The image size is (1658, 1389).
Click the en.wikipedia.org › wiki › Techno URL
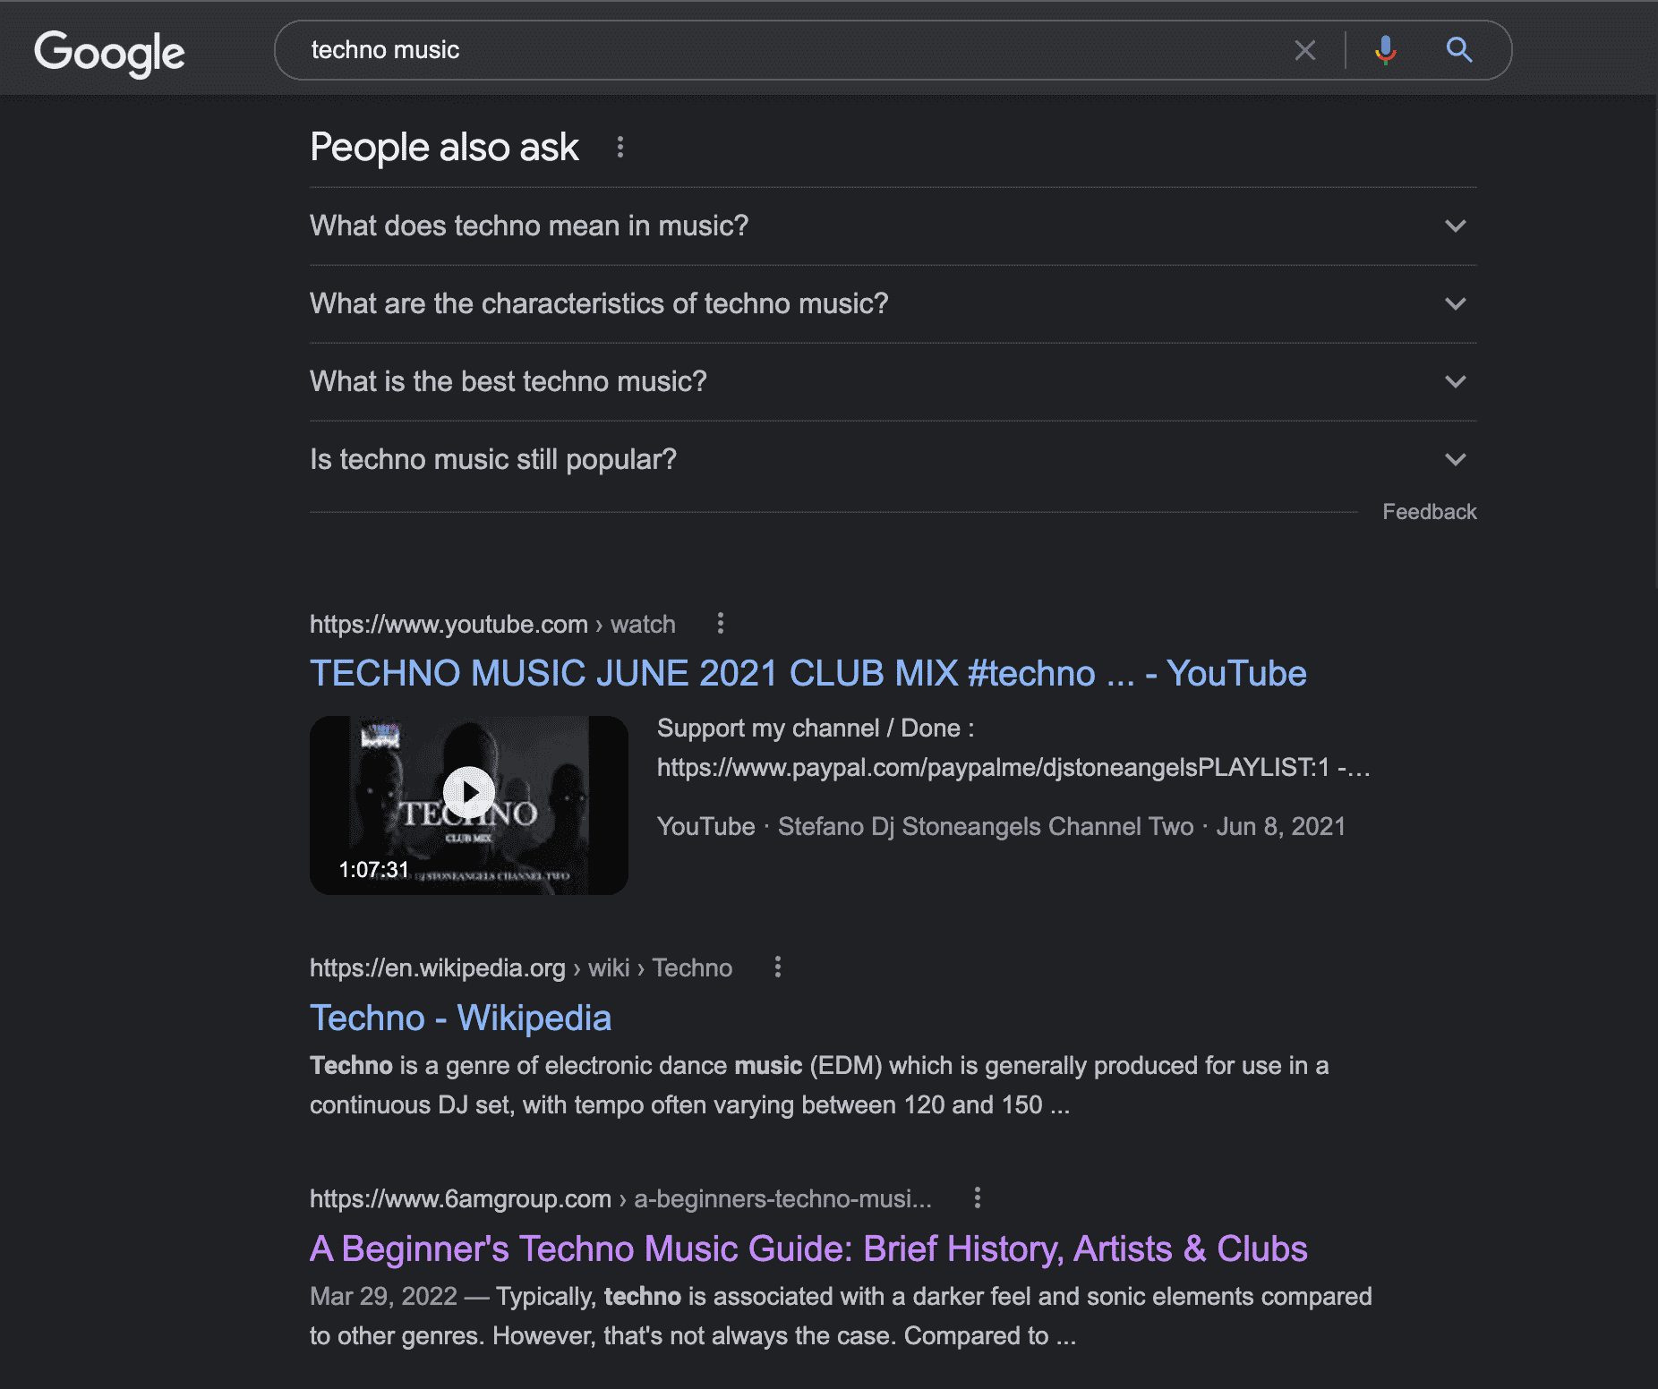point(521,967)
